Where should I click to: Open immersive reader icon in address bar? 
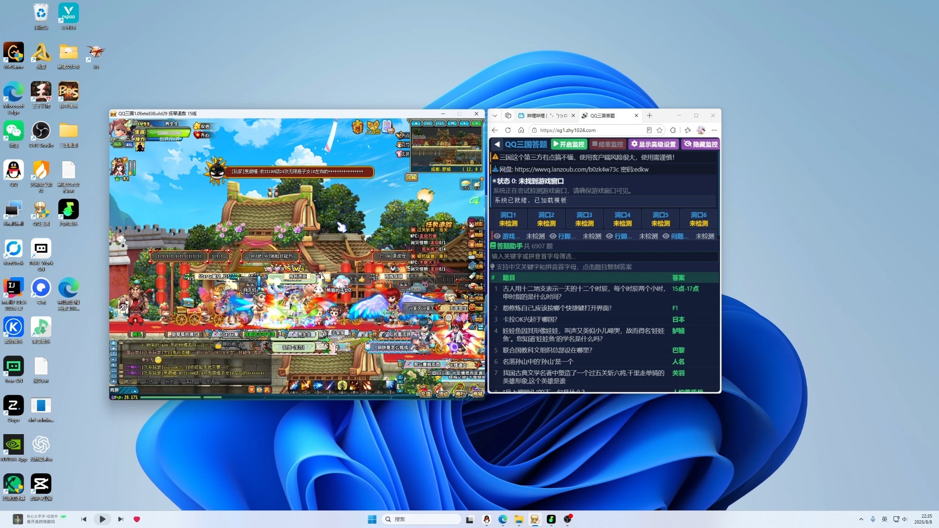[x=649, y=130]
